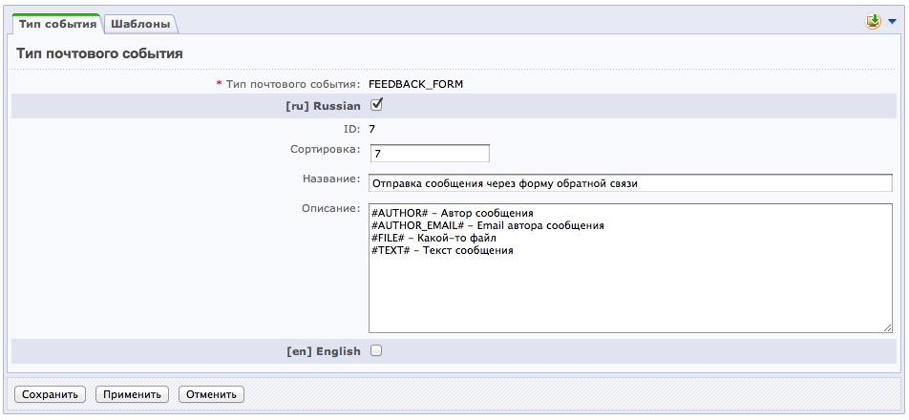Grab the Описание textarea resize handle

point(887,327)
